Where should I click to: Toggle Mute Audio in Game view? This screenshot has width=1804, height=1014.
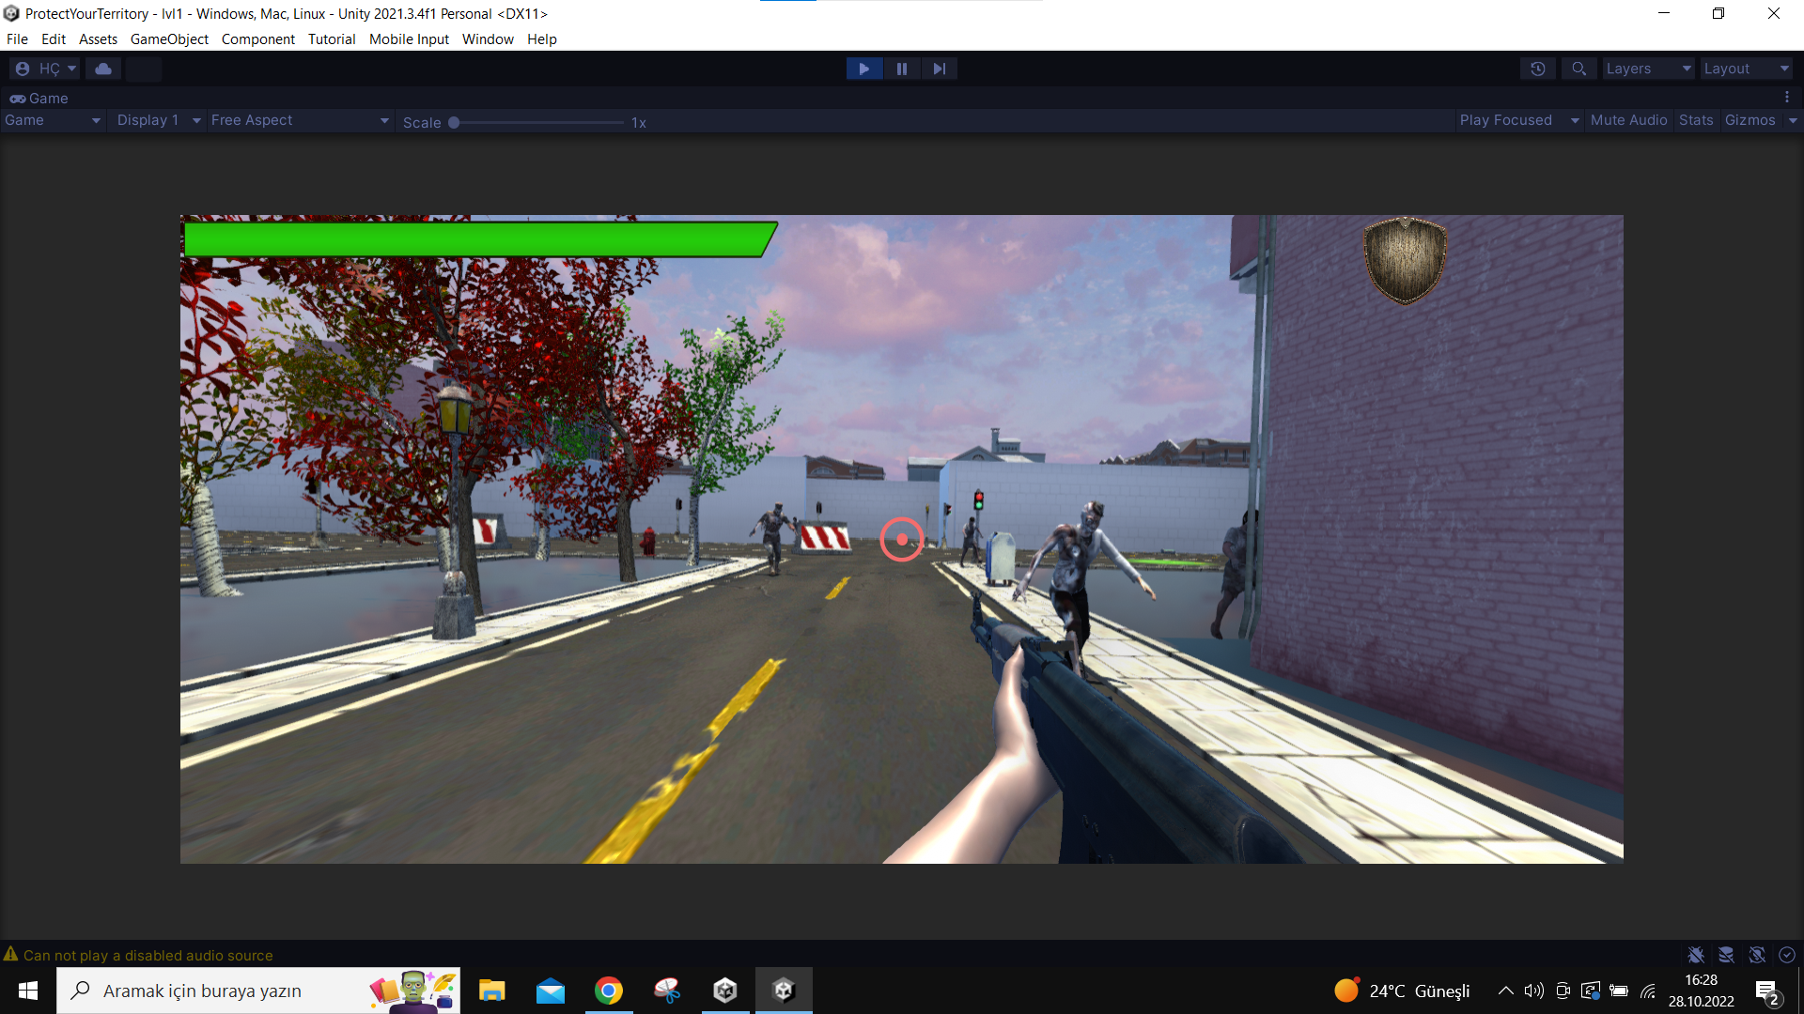(x=1628, y=120)
